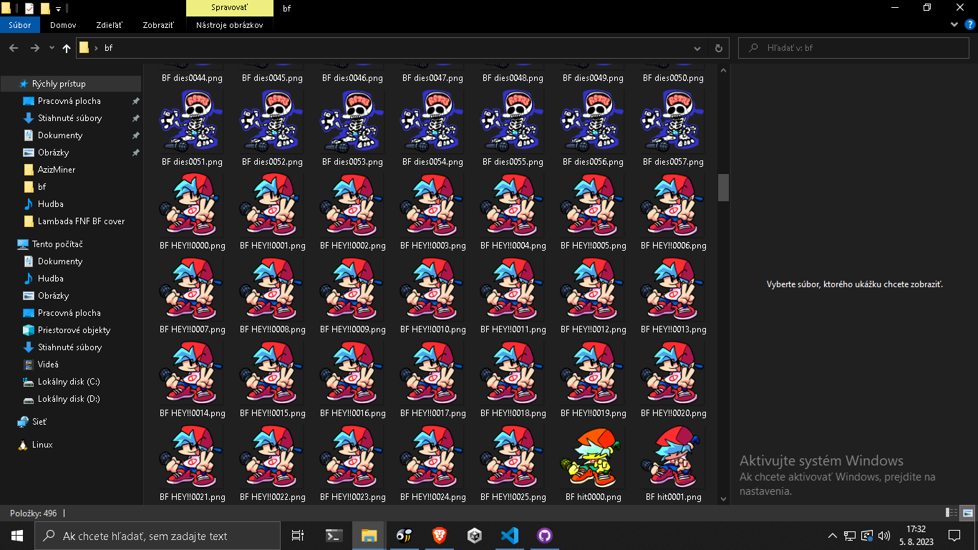Select thumbnail BF dies0057.png
Screen dimensions: 978x550
point(673,122)
